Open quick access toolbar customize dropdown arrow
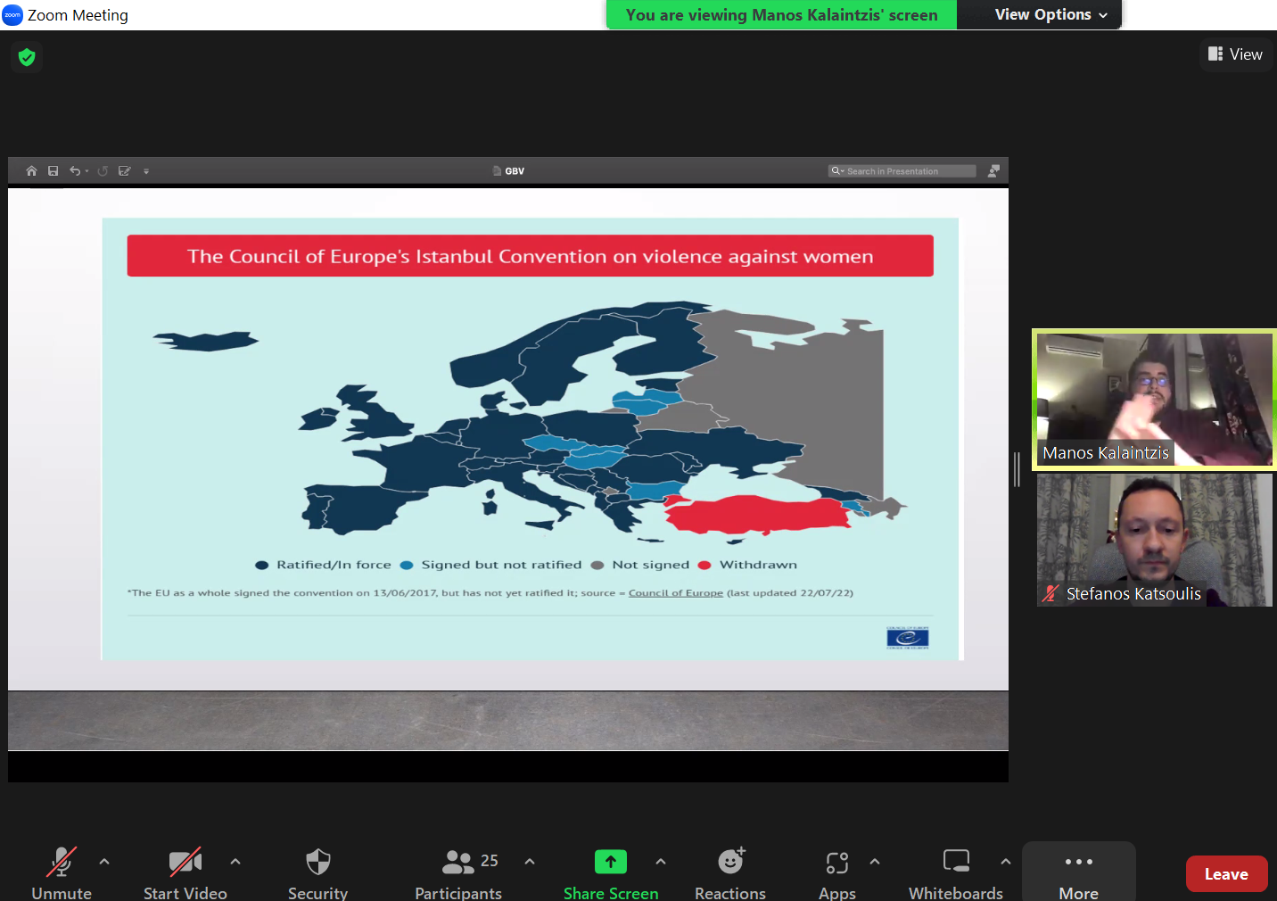 pos(146,171)
